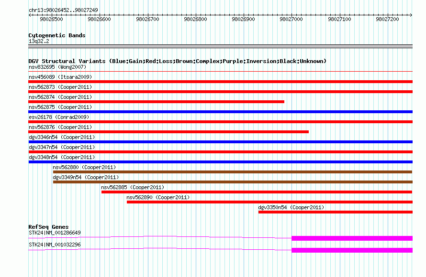The width and height of the screenshot is (426, 277).
Task: Select the nsv562890 (Cooper2011) red bar
Action: click(x=269, y=202)
